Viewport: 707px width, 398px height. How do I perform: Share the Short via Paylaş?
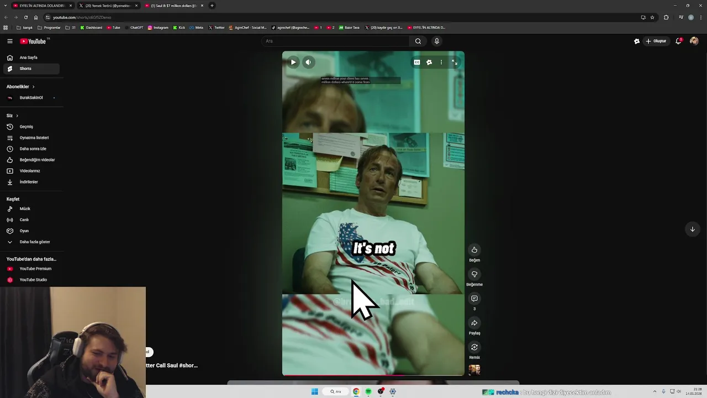474,323
